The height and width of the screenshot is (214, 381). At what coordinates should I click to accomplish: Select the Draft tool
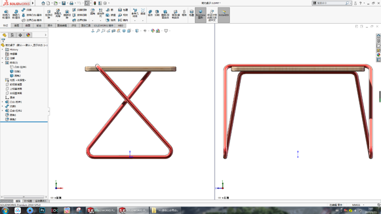(110, 15)
